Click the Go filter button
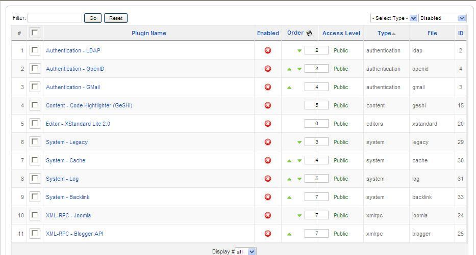The width and height of the screenshot is (476, 255). (x=93, y=18)
